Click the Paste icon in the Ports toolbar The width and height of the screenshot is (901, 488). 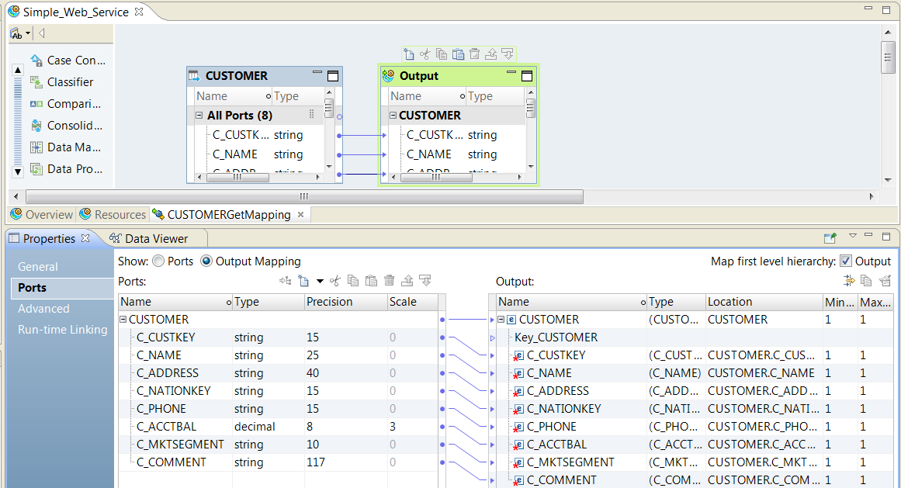coord(371,281)
